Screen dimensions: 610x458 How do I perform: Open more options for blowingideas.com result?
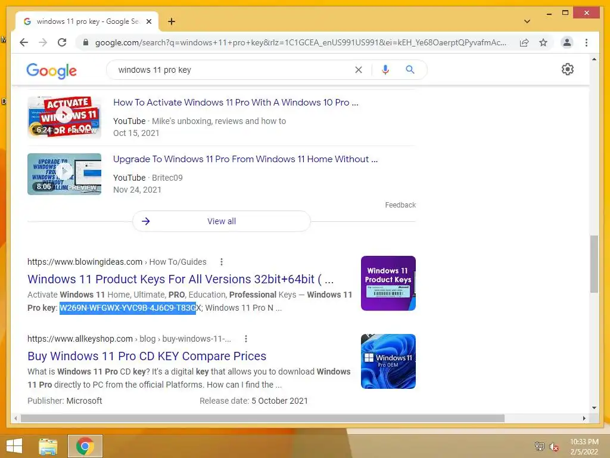coord(222,262)
